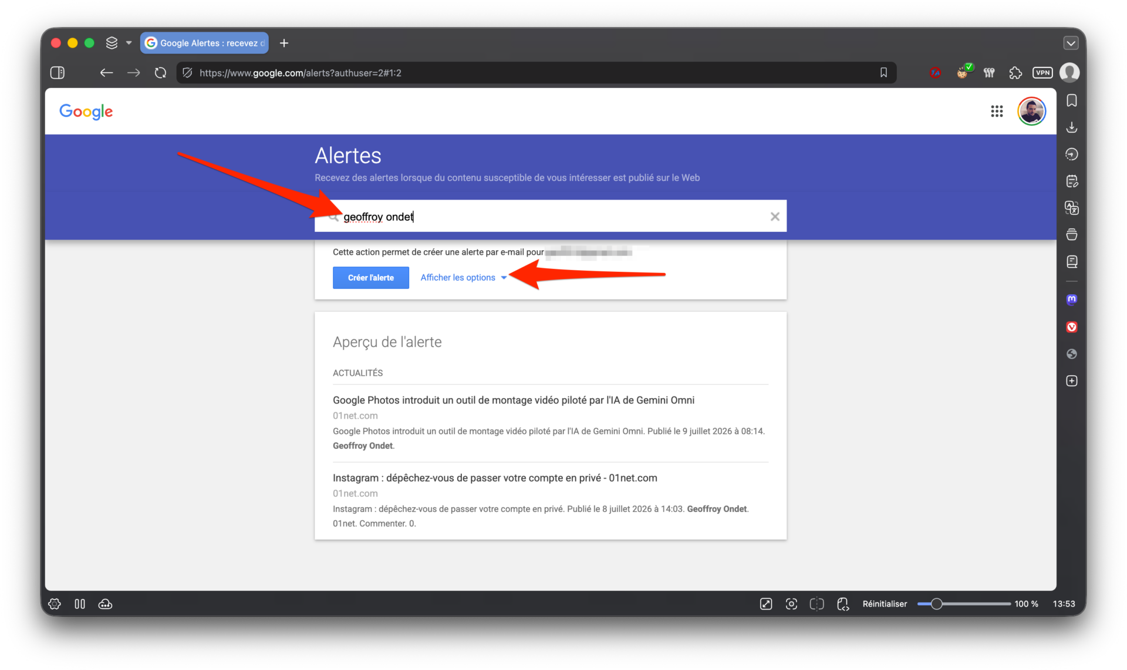Open the Wikipedia globe web panel
This screenshot has height=670, width=1127.
1072,354
